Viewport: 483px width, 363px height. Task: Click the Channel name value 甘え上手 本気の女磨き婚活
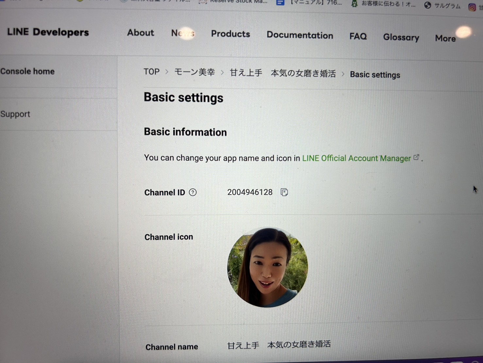(279, 345)
